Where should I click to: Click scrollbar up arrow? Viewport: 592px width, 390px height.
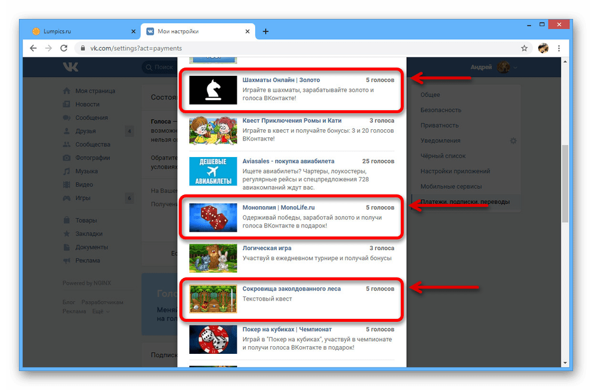point(565,61)
